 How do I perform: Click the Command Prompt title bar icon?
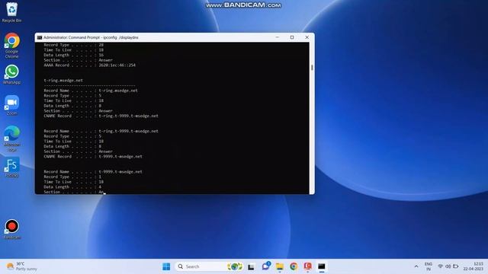coord(40,37)
